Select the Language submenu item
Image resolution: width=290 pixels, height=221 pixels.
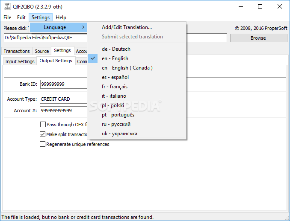click(x=58, y=27)
